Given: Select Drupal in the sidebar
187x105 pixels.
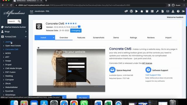Looking at the screenshot, I should 8,64.
